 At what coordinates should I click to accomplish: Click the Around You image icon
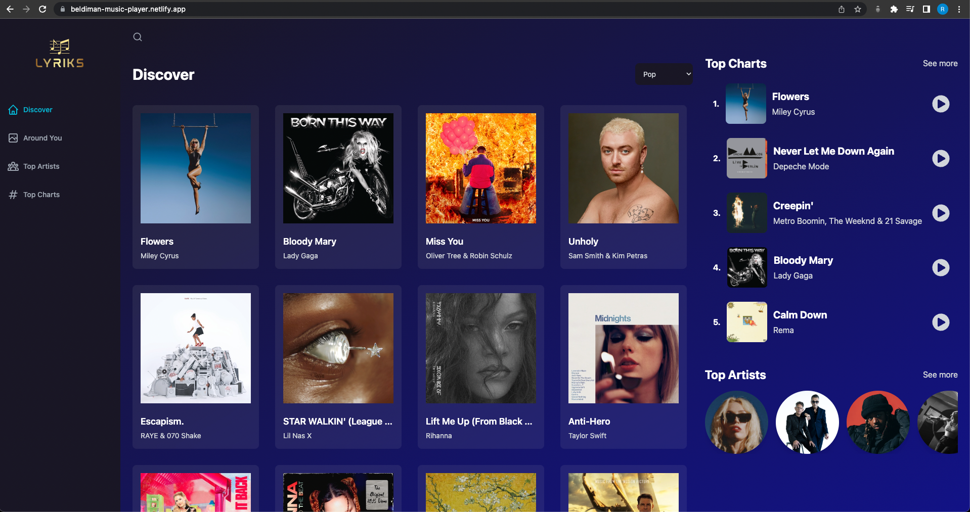[13, 138]
